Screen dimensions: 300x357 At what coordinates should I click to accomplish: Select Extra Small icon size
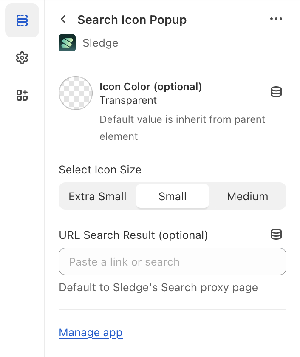click(97, 196)
